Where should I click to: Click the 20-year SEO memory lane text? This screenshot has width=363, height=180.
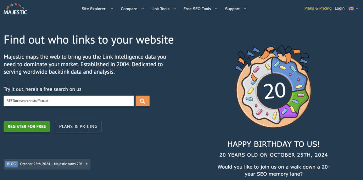pyautogui.click(x=273, y=170)
